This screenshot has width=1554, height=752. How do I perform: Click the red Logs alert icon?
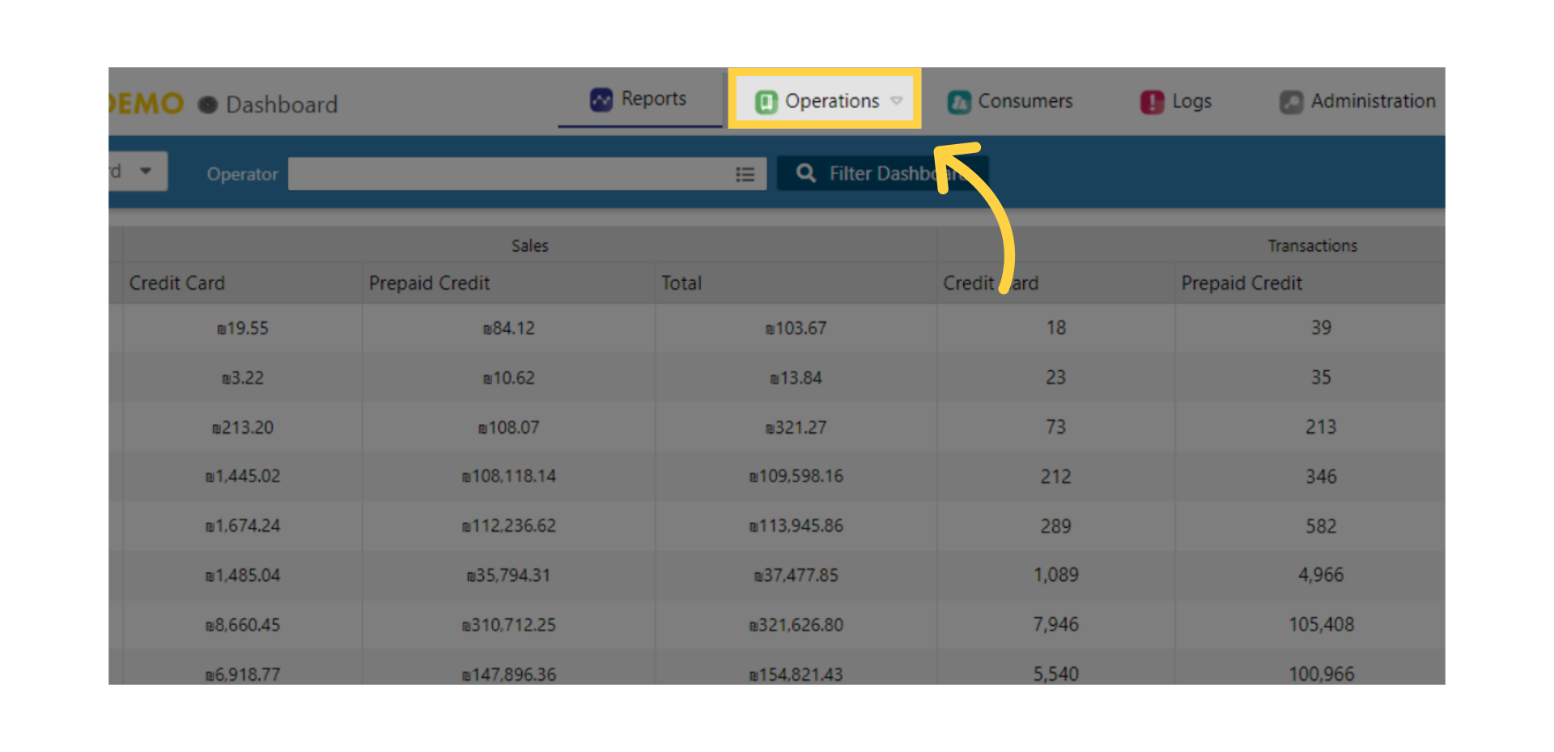[1152, 102]
